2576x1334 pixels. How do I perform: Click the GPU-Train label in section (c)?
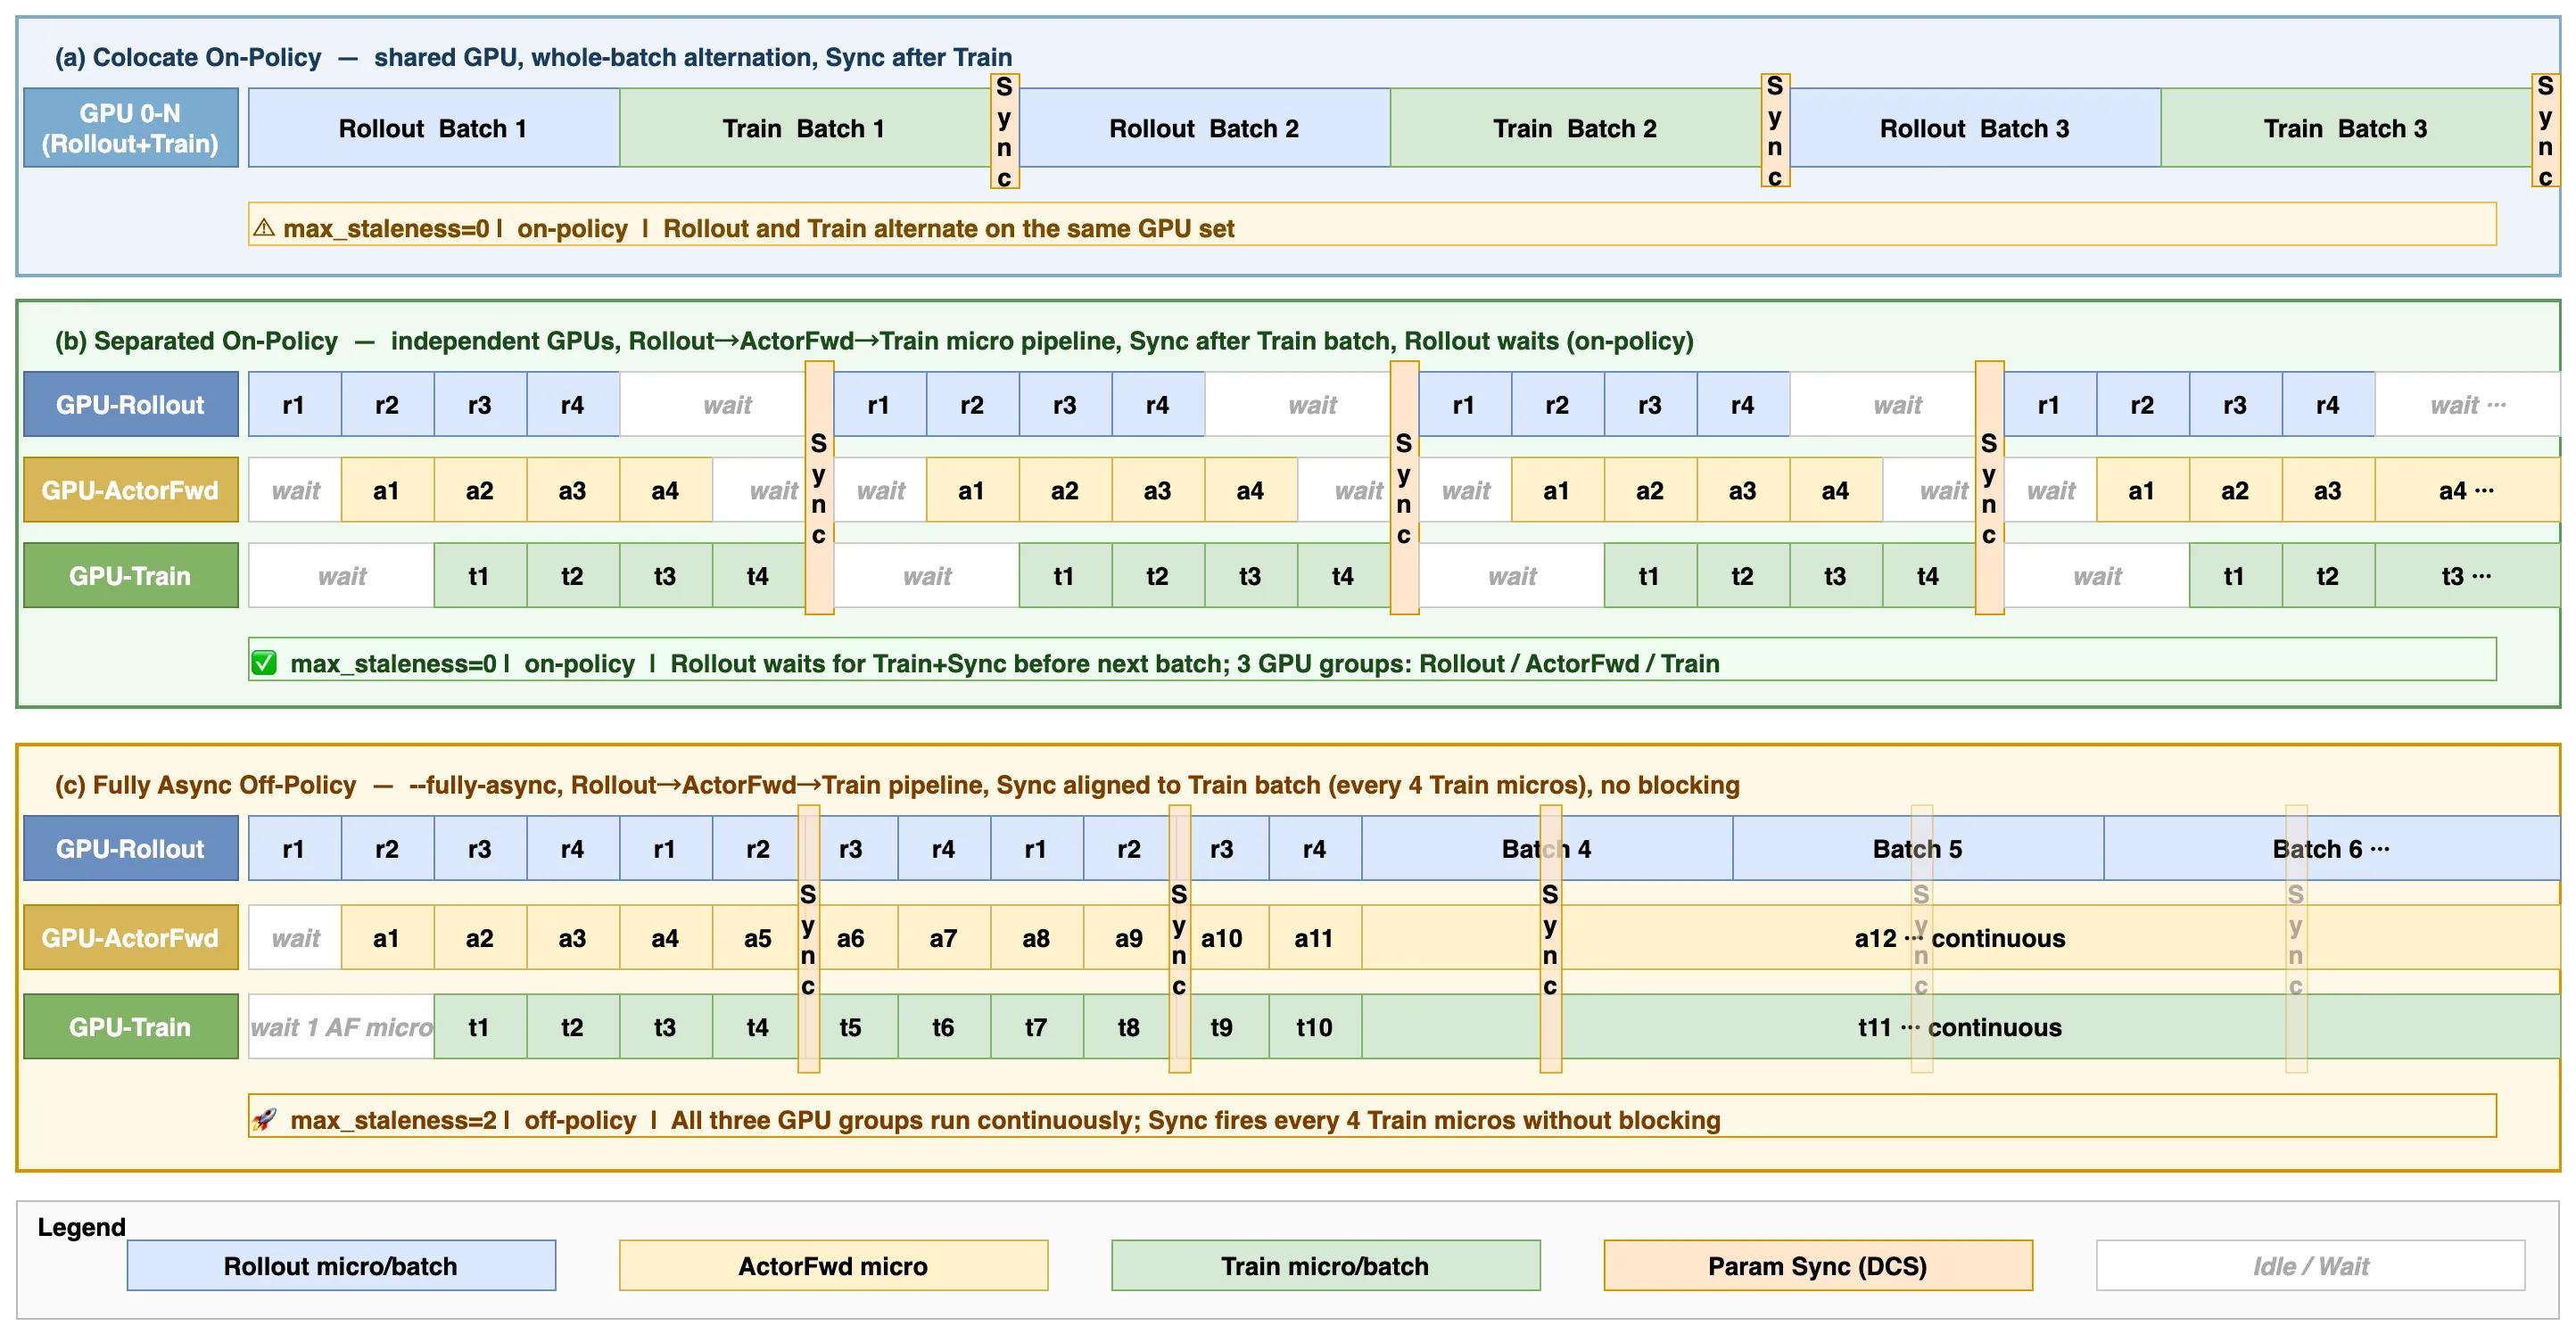[131, 1026]
